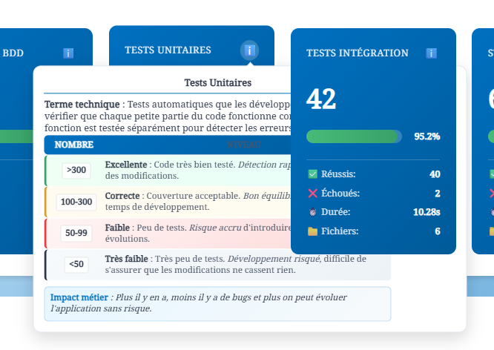Click the Tests Unitaires card heading
This screenshot has width=494, height=350.
coord(168,50)
